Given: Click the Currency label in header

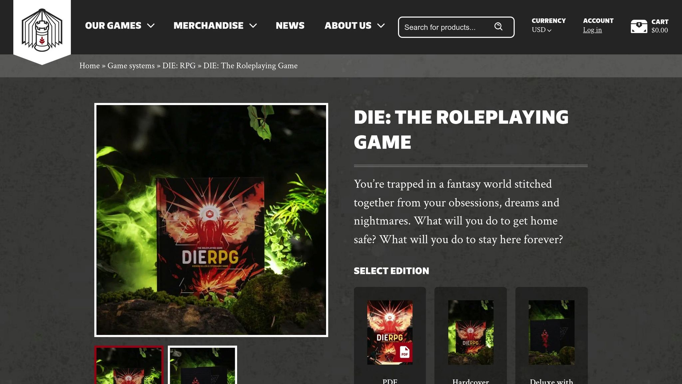Looking at the screenshot, I should click(548, 21).
